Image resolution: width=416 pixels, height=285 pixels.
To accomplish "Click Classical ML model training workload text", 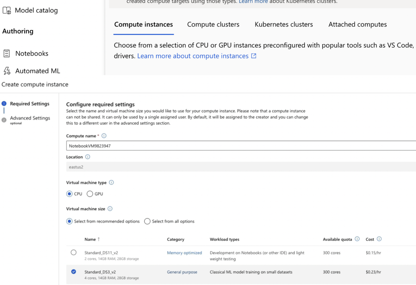I will [251, 272].
